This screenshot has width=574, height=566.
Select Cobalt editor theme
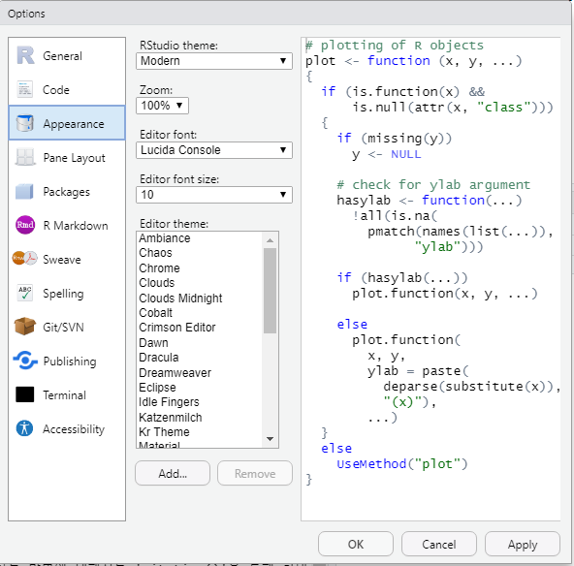click(200, 313)
